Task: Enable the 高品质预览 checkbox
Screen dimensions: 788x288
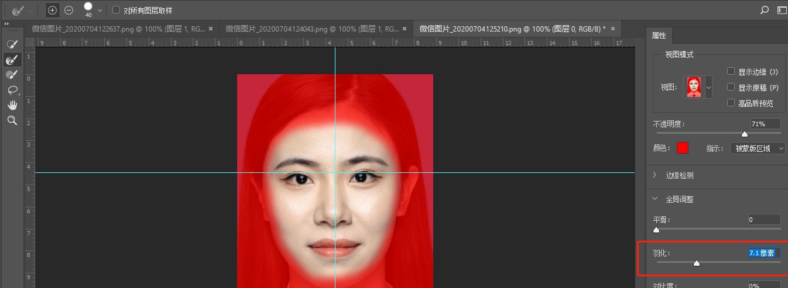Action: 731,103
